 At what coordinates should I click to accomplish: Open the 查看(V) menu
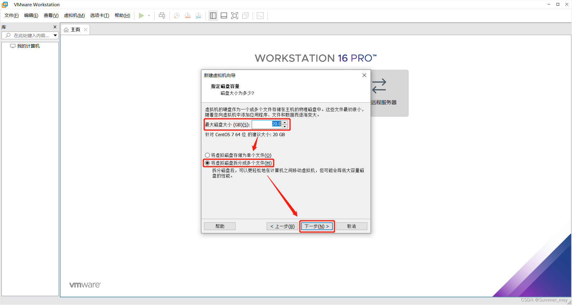pos(51,15)
